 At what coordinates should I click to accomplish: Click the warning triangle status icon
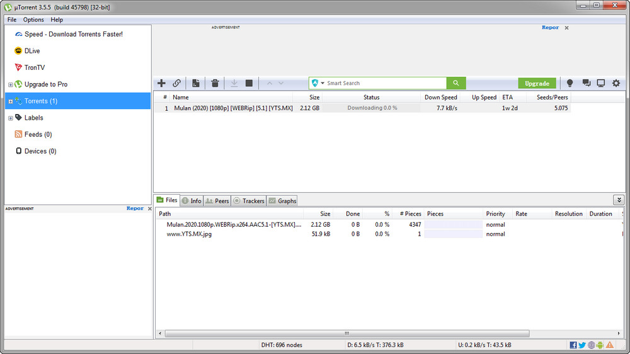pyautogui.click(x=610, y=345)
